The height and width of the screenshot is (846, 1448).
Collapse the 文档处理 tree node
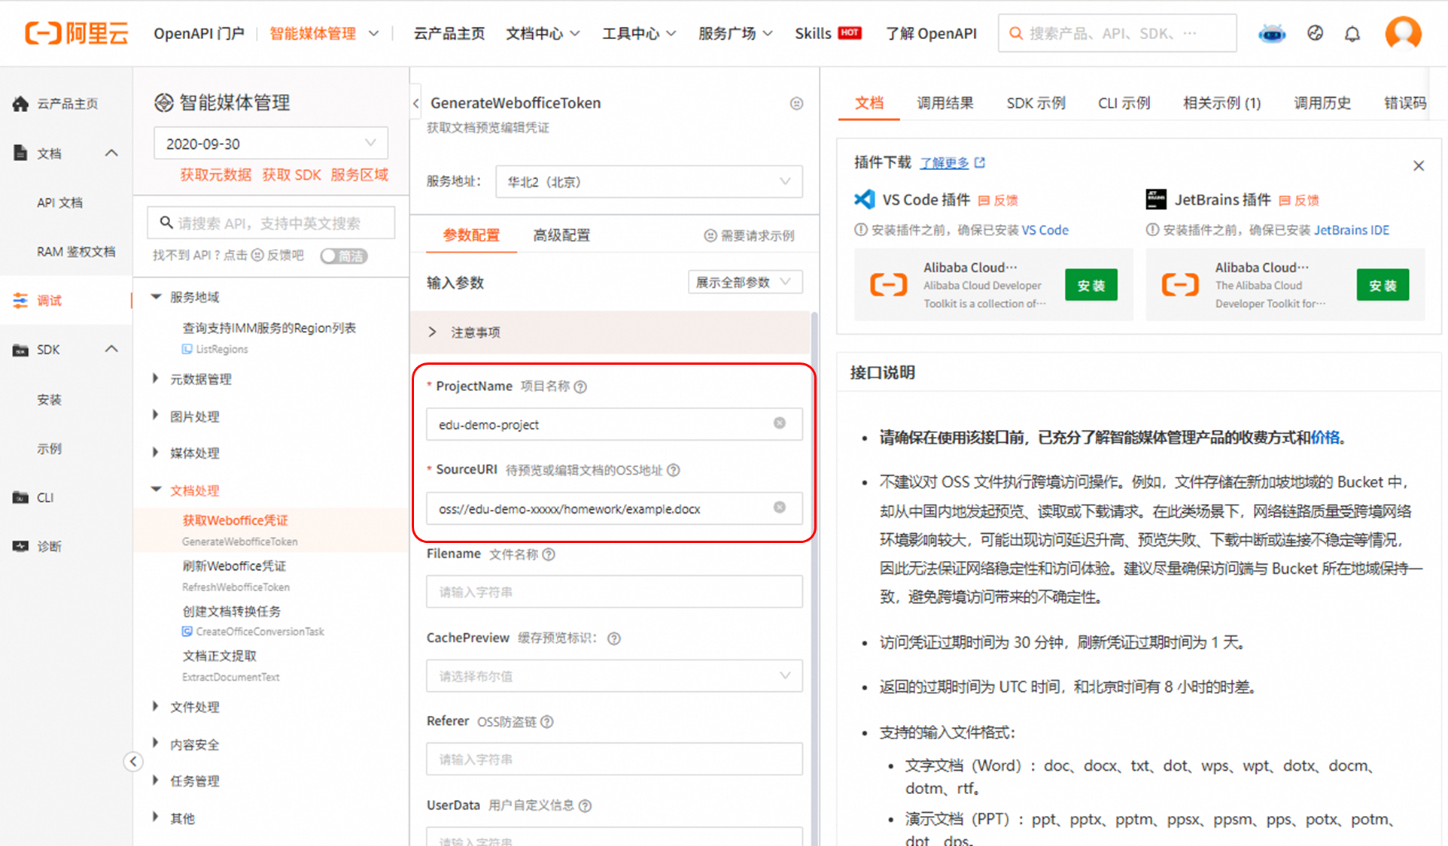pos(156,490)
